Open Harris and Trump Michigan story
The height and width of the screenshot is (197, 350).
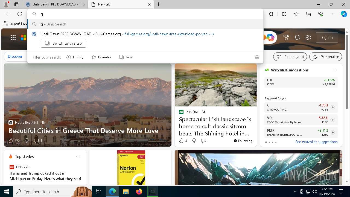coord(45,176)
